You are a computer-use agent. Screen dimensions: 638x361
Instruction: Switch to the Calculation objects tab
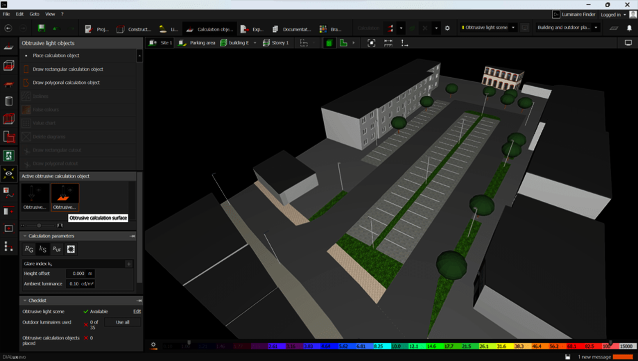pos(210,29)
